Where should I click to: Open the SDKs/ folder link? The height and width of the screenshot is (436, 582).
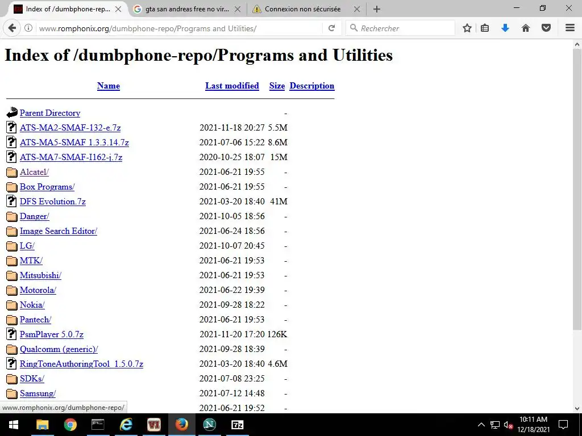(x=32, y=379)
